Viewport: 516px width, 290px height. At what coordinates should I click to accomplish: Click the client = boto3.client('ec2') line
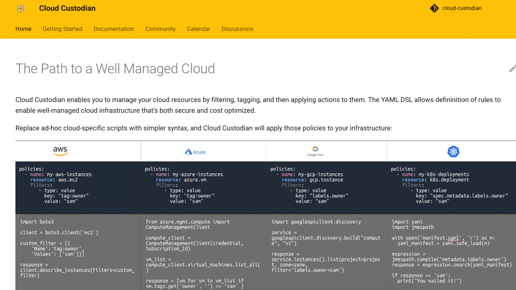tap(59, 233)
